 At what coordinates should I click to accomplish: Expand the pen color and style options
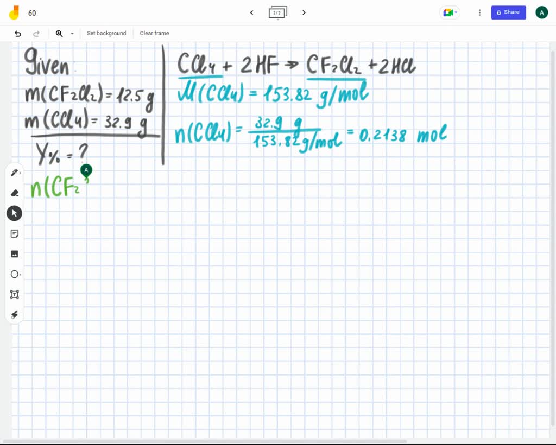coord(21,172)
